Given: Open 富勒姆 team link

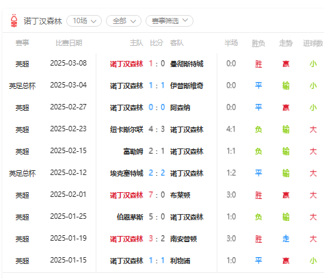Looking at the screenshot, I should point(133,151).
